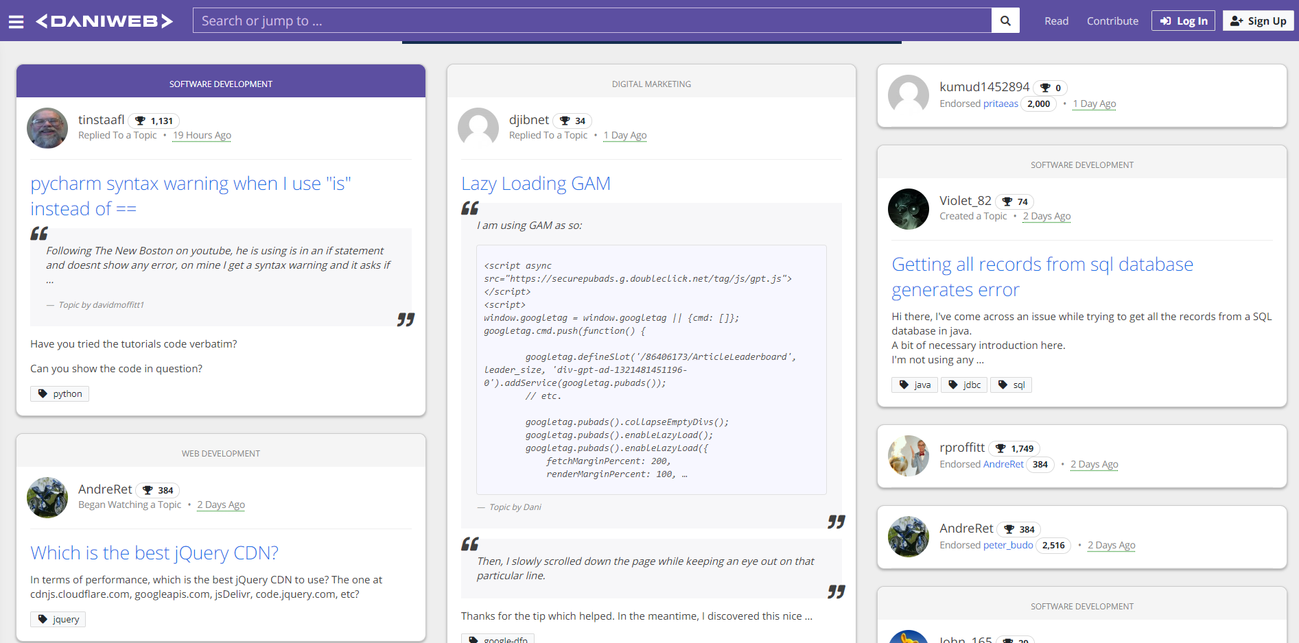This screenshot has height=643, width=1299.
Task: Click the jquery tag
Action: pyautogui.click(x=58, y=620)
